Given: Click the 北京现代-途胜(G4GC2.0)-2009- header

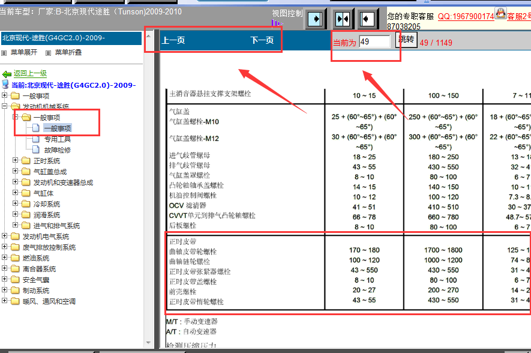Looking at the screenshot, I should [71, 38].
